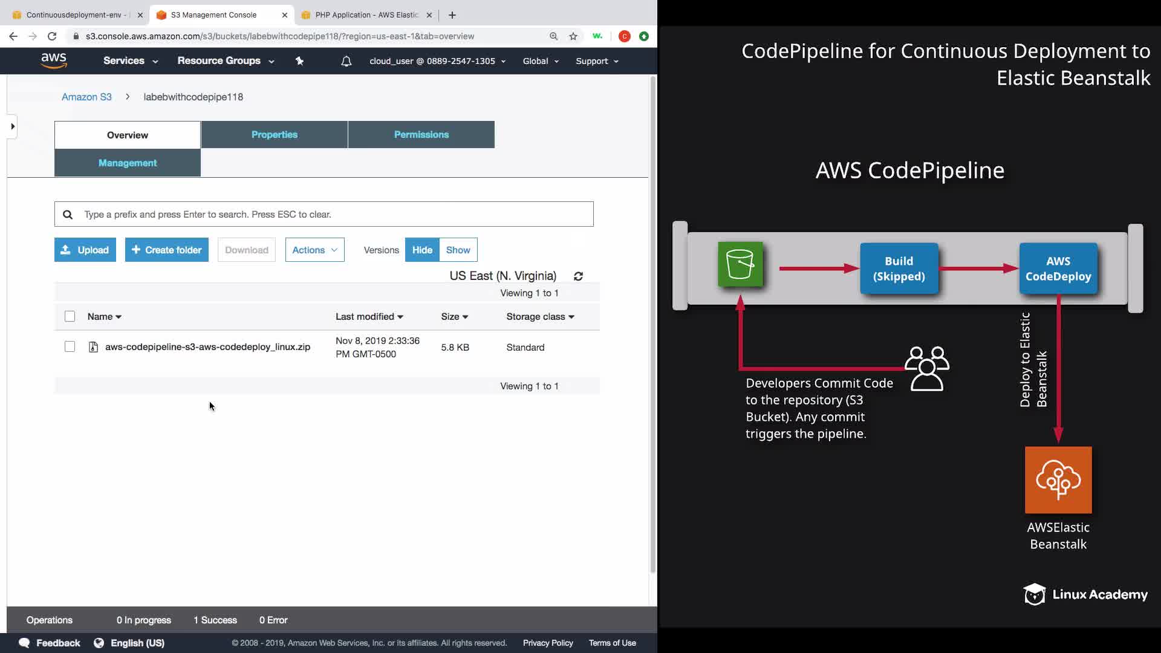The width and height of the screenshot is (1161, 653).
Task: Expand the Services dropdown menu
Action: click(x=131, y=61)
